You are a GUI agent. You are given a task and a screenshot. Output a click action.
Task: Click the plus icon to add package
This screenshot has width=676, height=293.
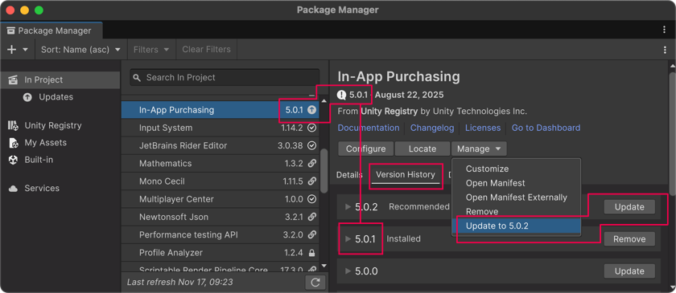click(11, 50)
